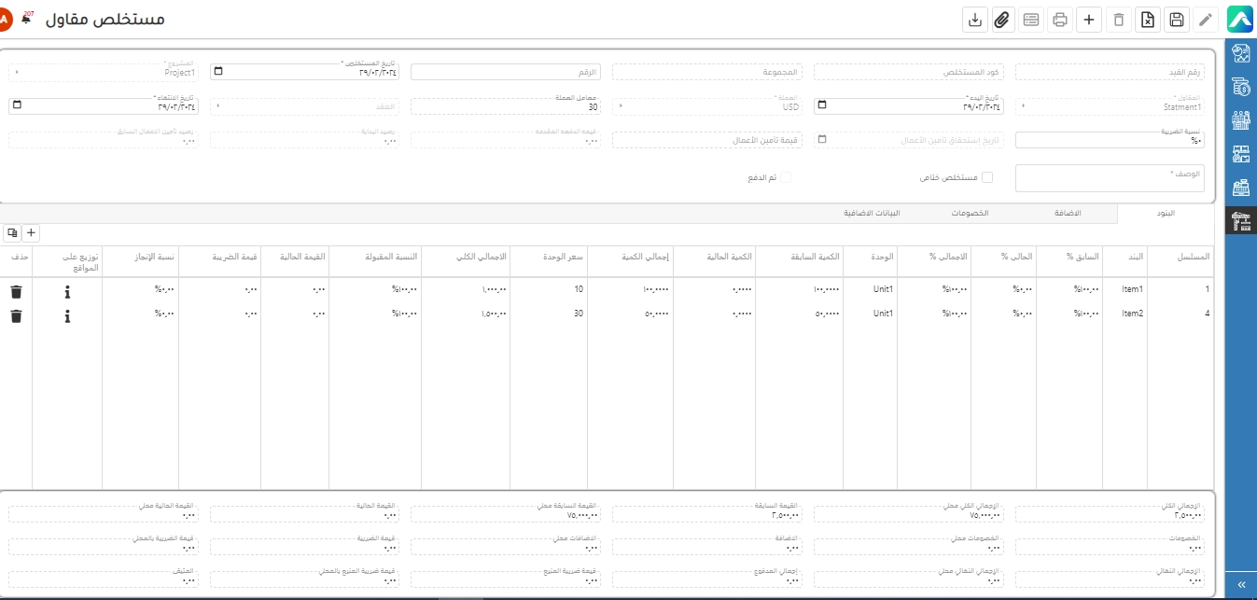Click into the الوصف description field
Viewport: 1257px width, 600px height.
point(1109,179)
